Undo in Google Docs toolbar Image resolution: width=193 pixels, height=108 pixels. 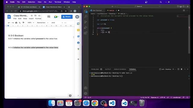[9, 23]
